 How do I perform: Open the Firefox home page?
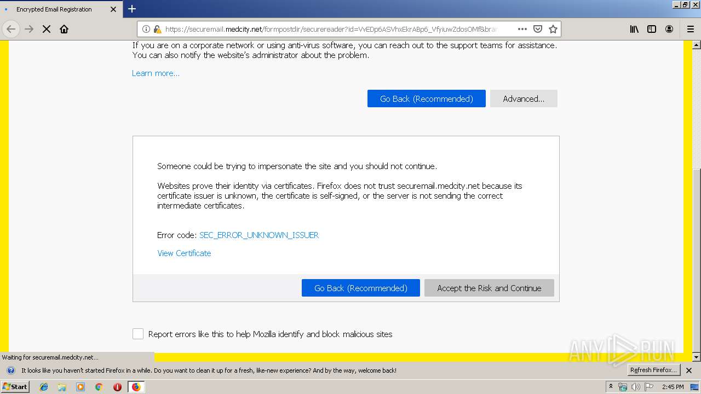pos(64,29)
